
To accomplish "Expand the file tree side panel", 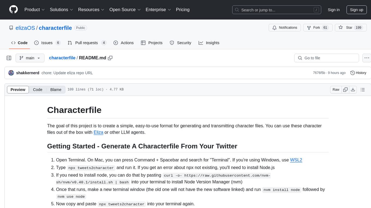I will click(x=9, y=58).
